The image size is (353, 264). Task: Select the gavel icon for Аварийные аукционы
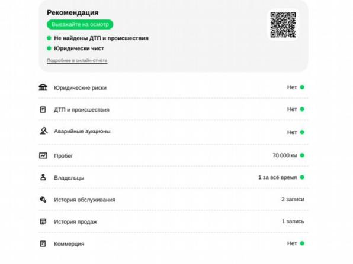43,131
